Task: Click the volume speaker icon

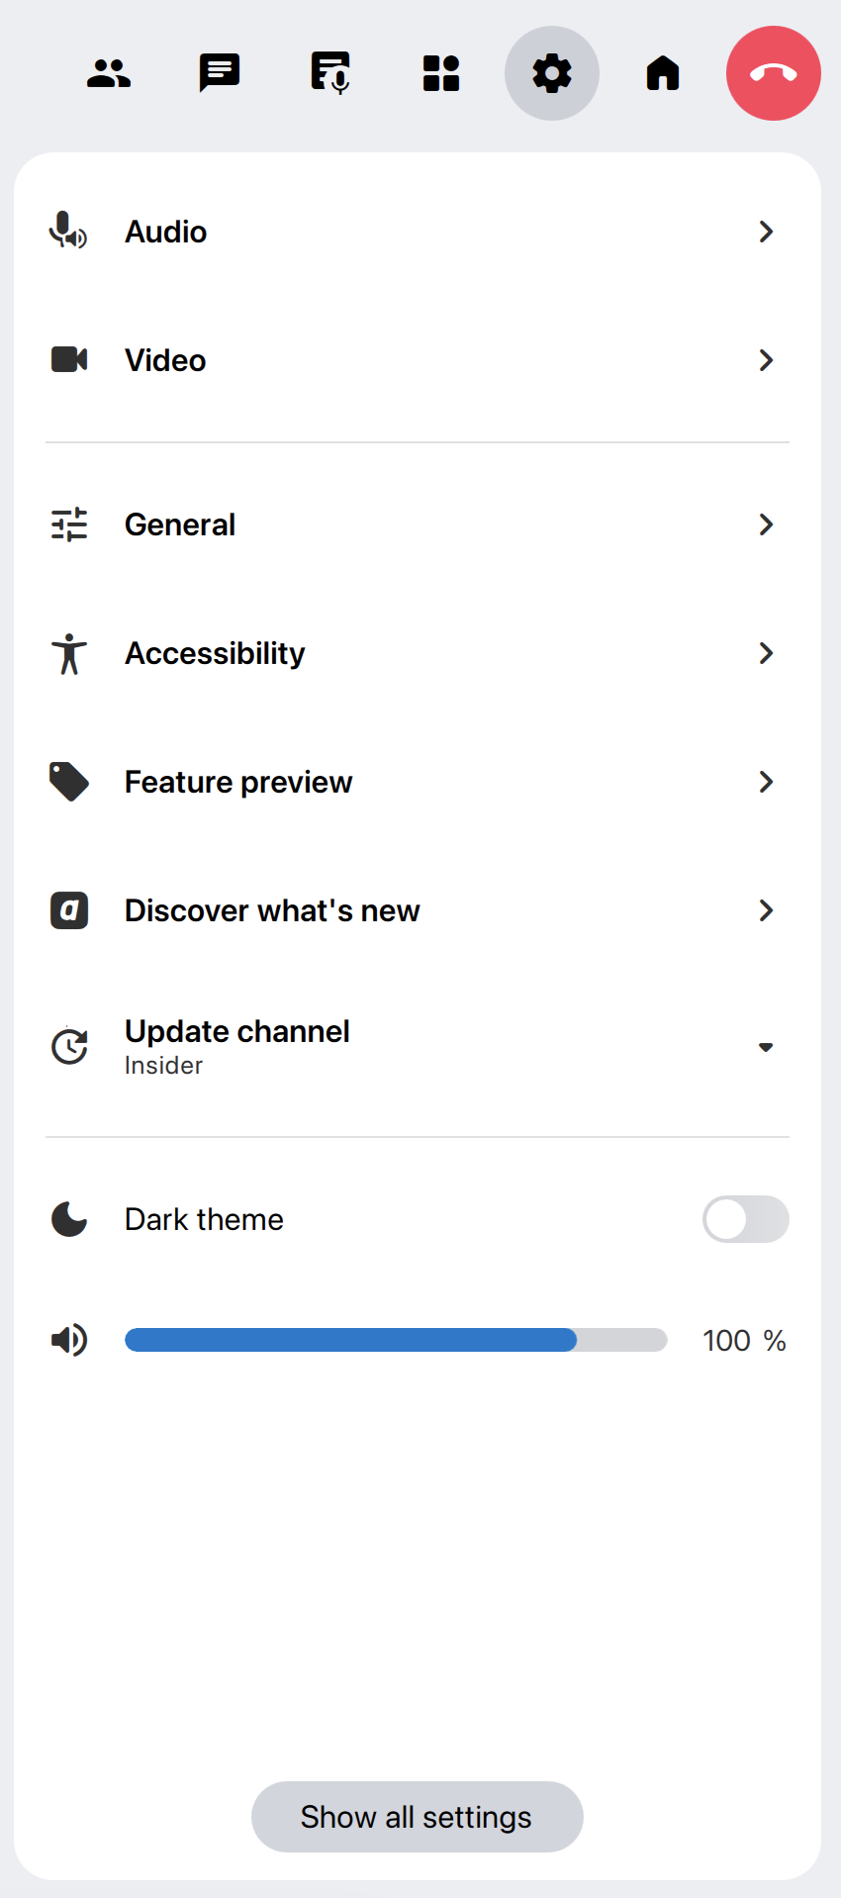Action: [69, 1340]
